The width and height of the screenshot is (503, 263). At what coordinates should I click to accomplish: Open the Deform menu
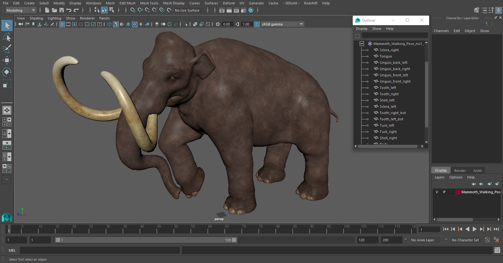229,3
